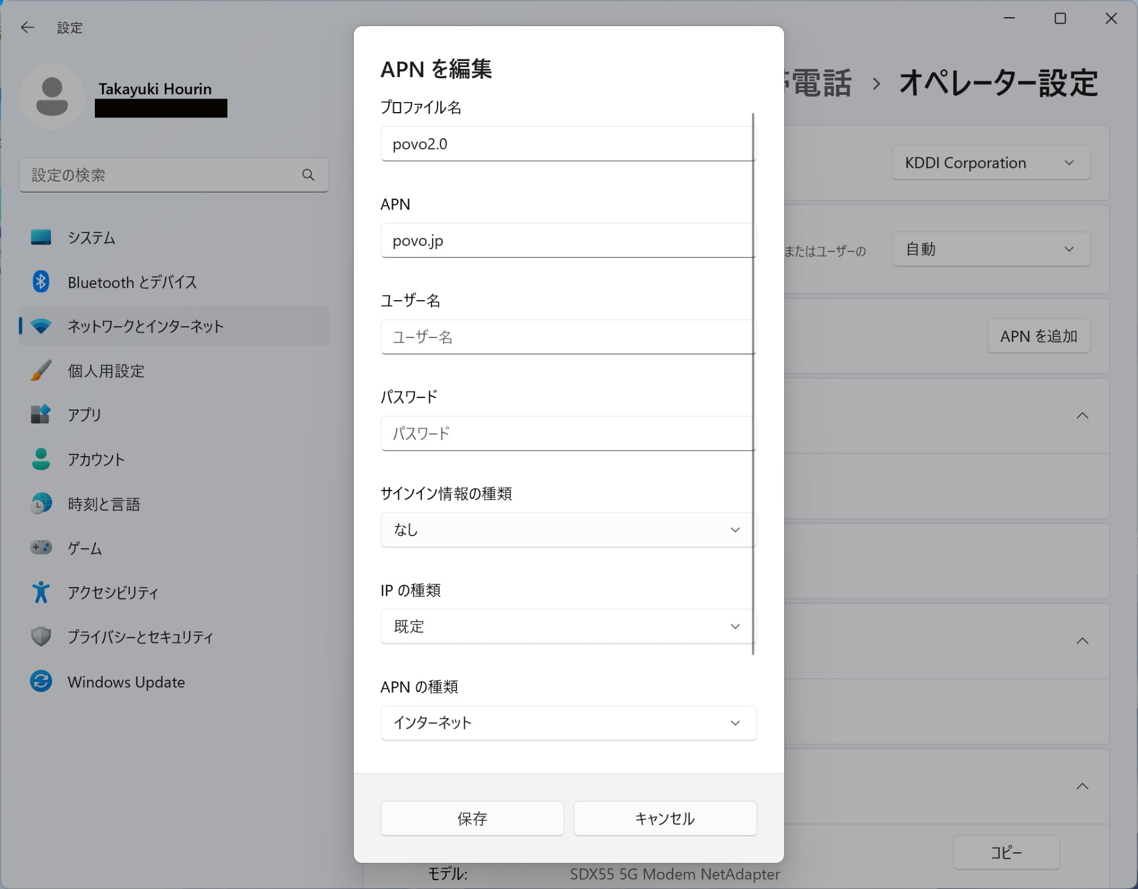
Task: Click the ユーザー名 input field
Action: click(567, 337)
